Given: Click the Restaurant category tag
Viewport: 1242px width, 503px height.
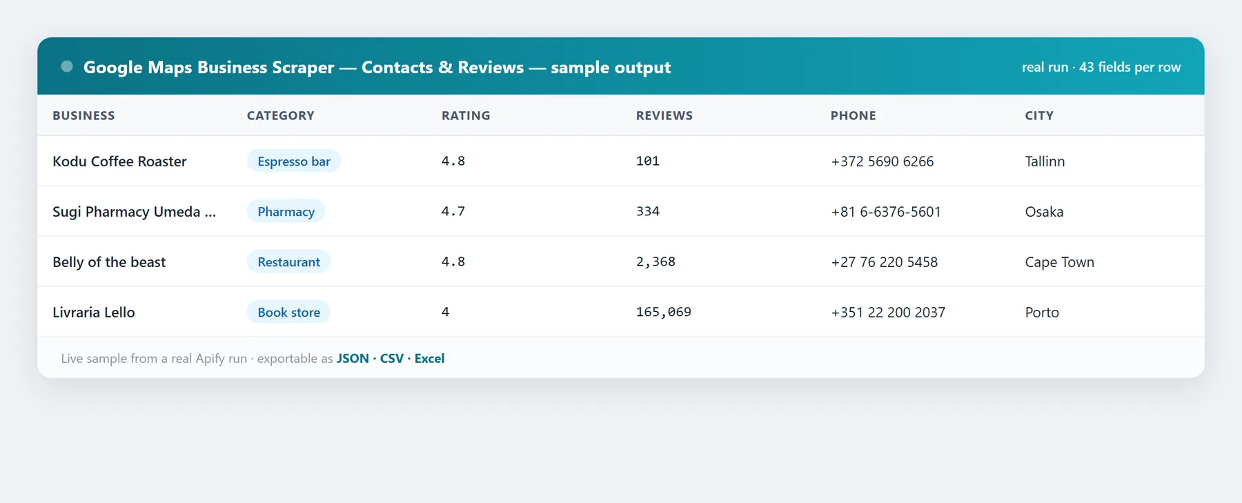Looking at the screenshot, I should click(x=288, y=262).
